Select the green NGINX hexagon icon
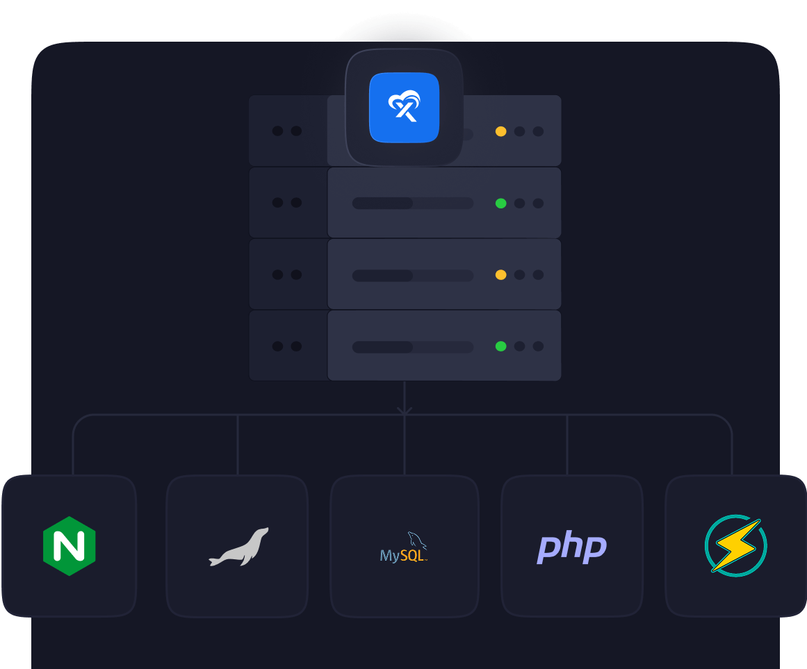The width and height of the screenshot is (807, 669). (x=69, y=546)
